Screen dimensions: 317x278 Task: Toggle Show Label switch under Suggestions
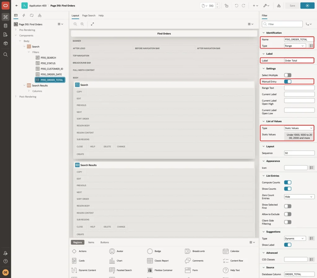tap(288, 245)
